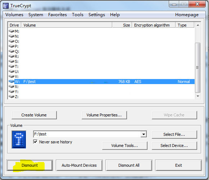Screen dimensions: 209x180
Task: Click the drive list scrollbar down arrow
Action: pos(198,96)
